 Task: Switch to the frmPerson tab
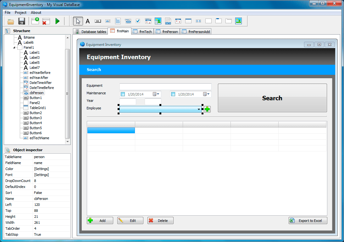[167, 31]
